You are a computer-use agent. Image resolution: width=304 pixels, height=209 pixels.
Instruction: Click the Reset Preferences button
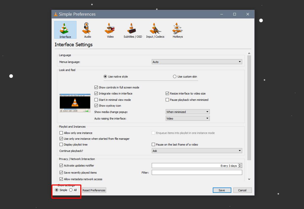coord(94,190)
